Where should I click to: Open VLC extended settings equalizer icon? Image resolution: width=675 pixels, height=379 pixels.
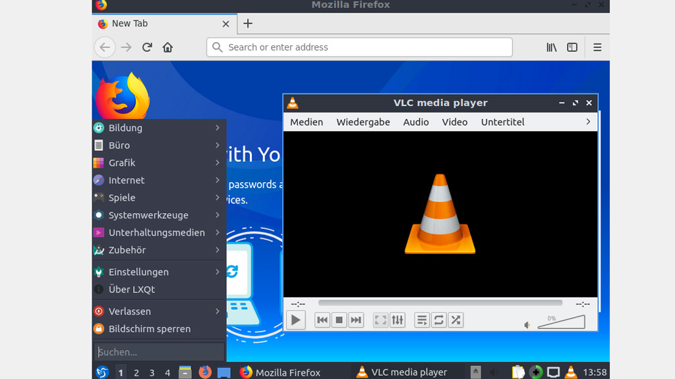(x=397, y=320)
